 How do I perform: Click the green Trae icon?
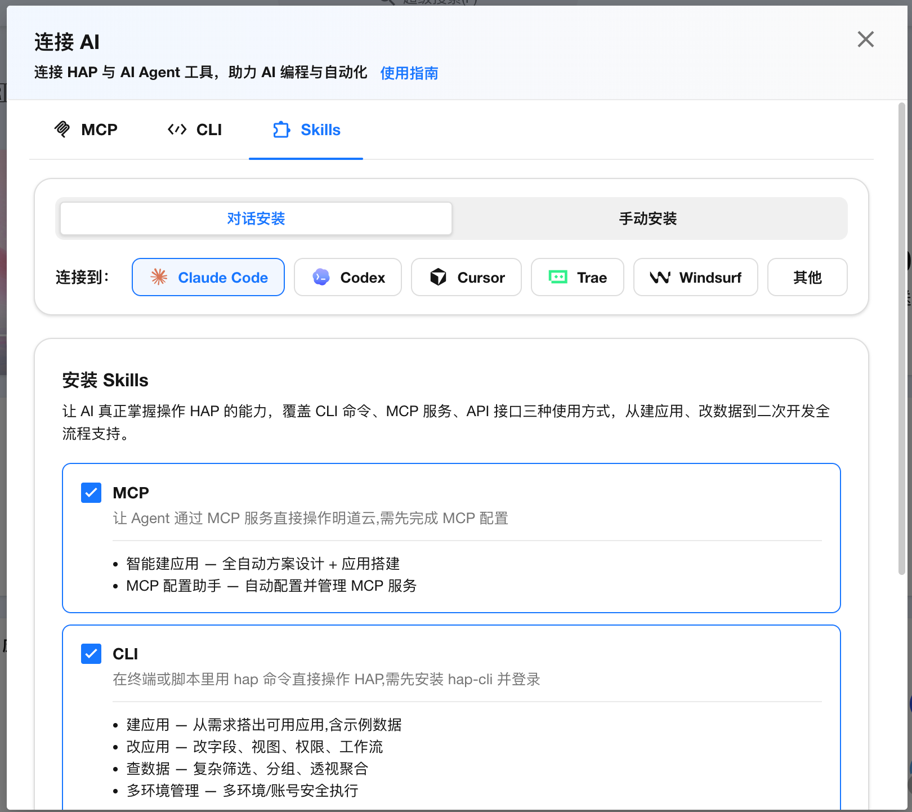(x=558, y=277)
